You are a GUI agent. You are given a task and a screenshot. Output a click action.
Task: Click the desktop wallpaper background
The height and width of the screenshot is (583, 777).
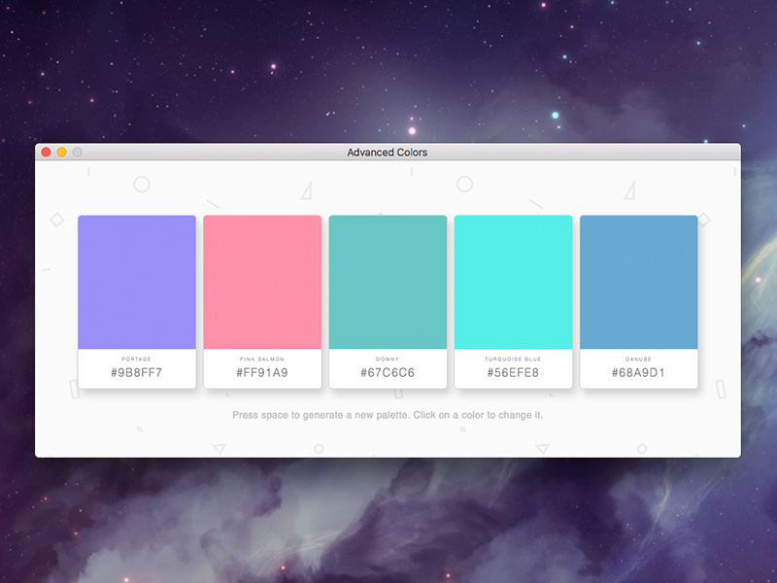(x=388, y=58)
